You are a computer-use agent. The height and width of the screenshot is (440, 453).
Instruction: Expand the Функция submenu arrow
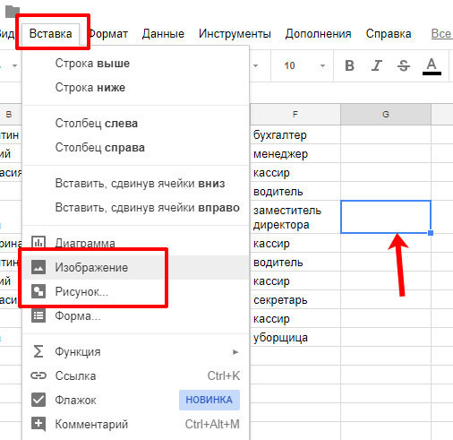tap(235, 352)
